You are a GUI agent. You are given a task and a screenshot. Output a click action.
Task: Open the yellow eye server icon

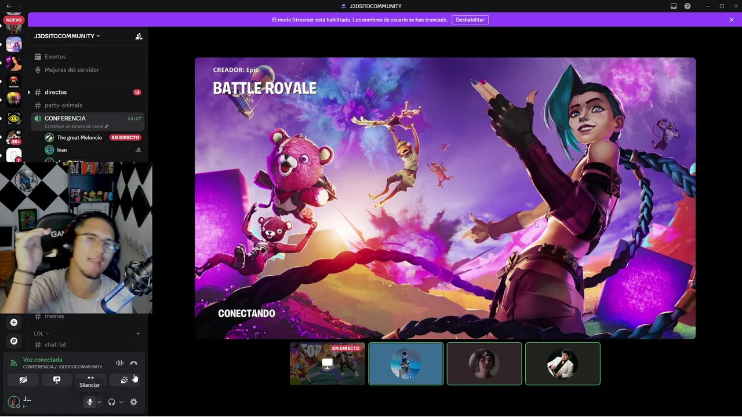point(14,119)
